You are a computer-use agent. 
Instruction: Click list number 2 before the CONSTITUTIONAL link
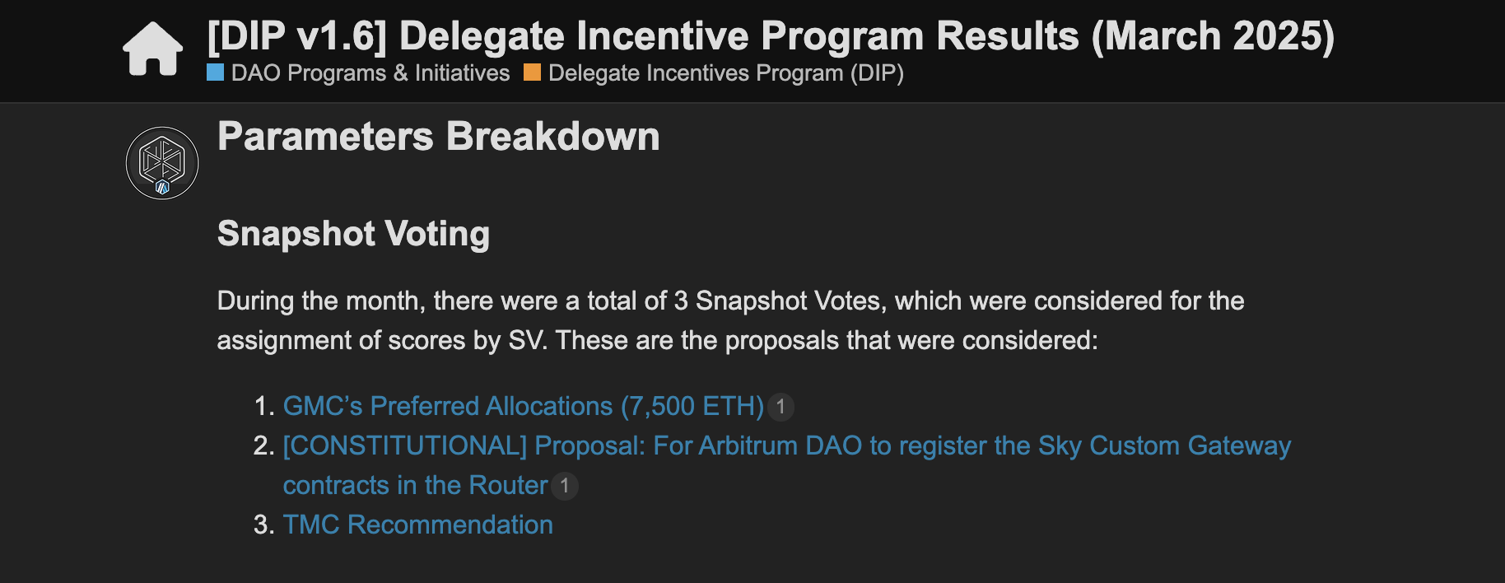point(263,445)
